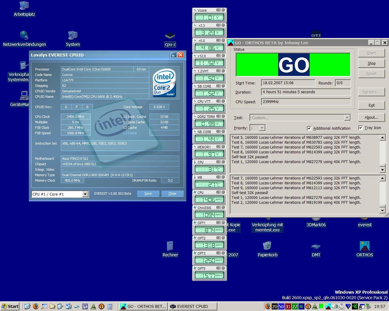The width and height of the screenshot is (389, 311).
Task: Open the Arbeitsplatz desktop icon
Action: [x=24, y=9]
